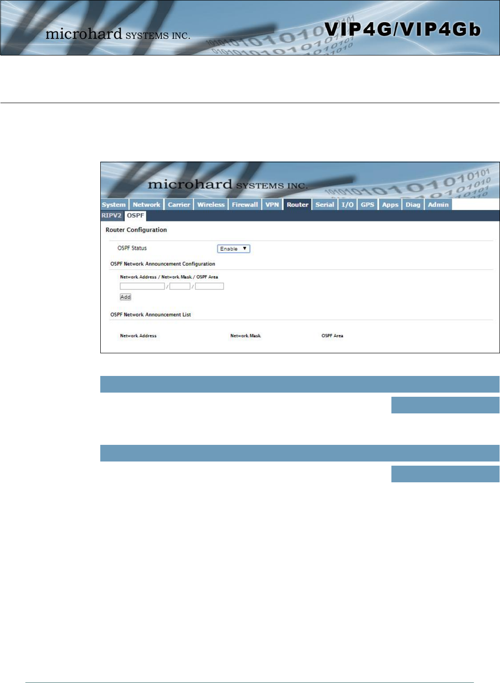The width and height of the screenshot is (500, 683).
Task: Go to the Firewall tab
Action: 245,204
